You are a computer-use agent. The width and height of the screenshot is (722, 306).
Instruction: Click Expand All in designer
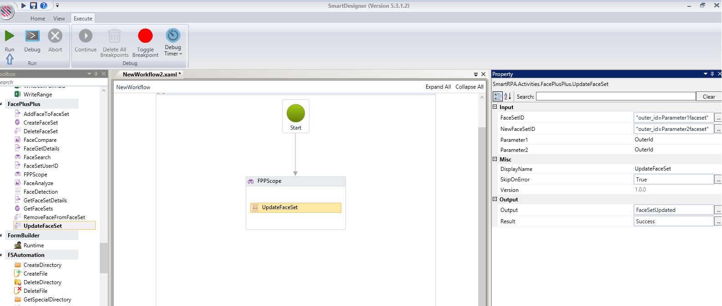438,87
